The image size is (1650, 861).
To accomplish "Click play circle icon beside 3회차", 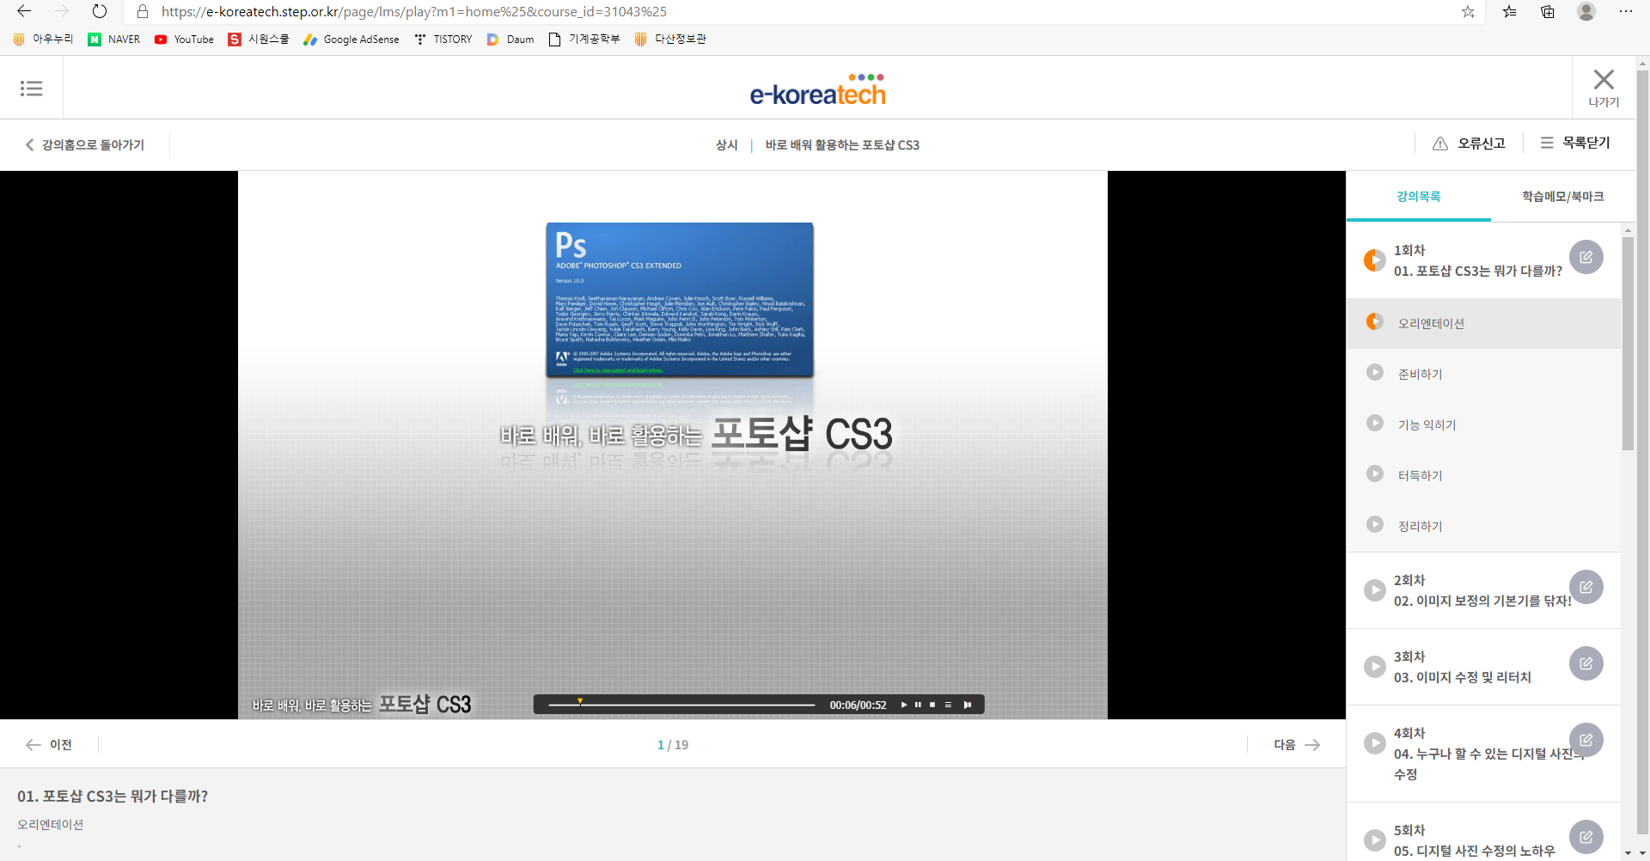I will [1375, 667].
